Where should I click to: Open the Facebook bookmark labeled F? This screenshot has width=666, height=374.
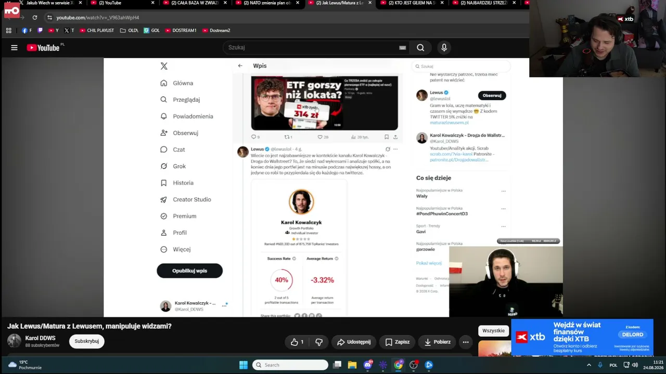tap(27, 31)
